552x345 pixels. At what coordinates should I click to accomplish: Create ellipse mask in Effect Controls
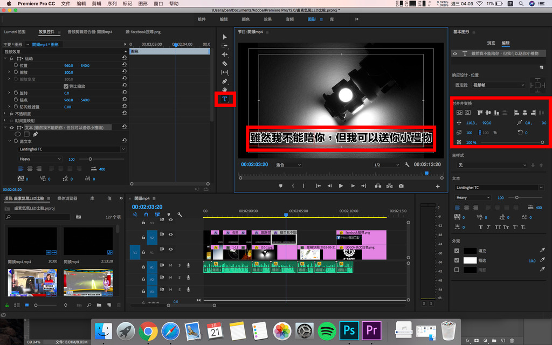coord(18,134)
